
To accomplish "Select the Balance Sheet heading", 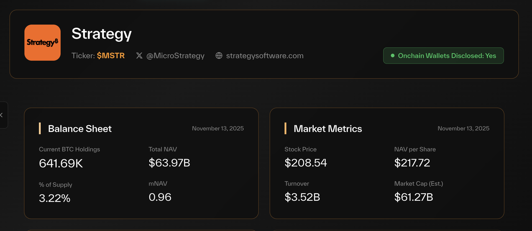I will [80, 129].
